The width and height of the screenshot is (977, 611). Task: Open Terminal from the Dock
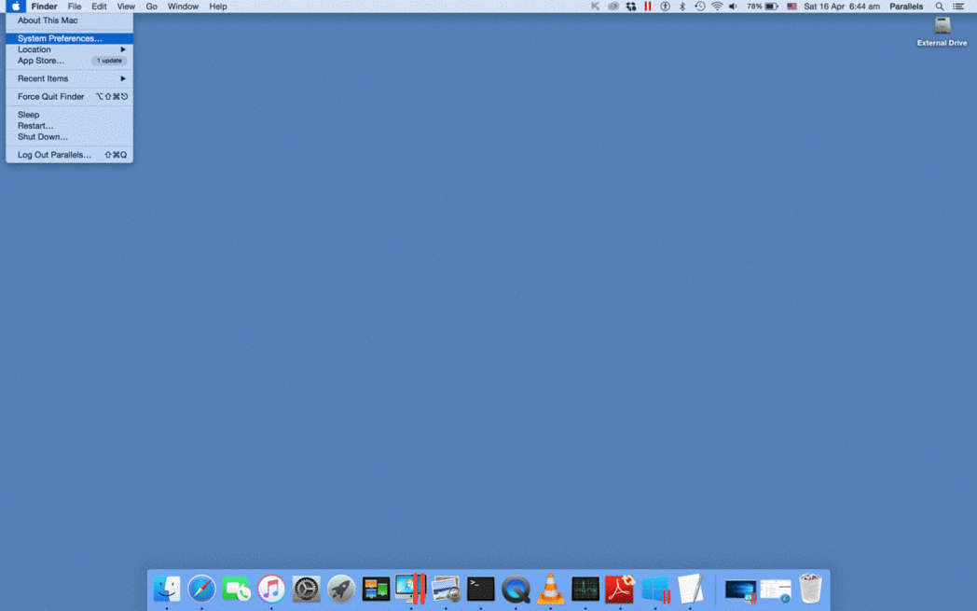pos(480,590)
